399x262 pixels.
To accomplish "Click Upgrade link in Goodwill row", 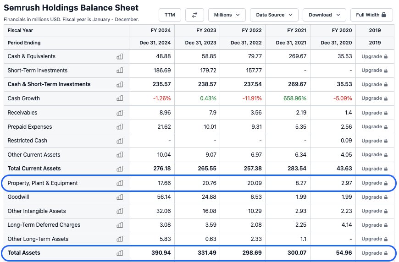I will point(375,197).
